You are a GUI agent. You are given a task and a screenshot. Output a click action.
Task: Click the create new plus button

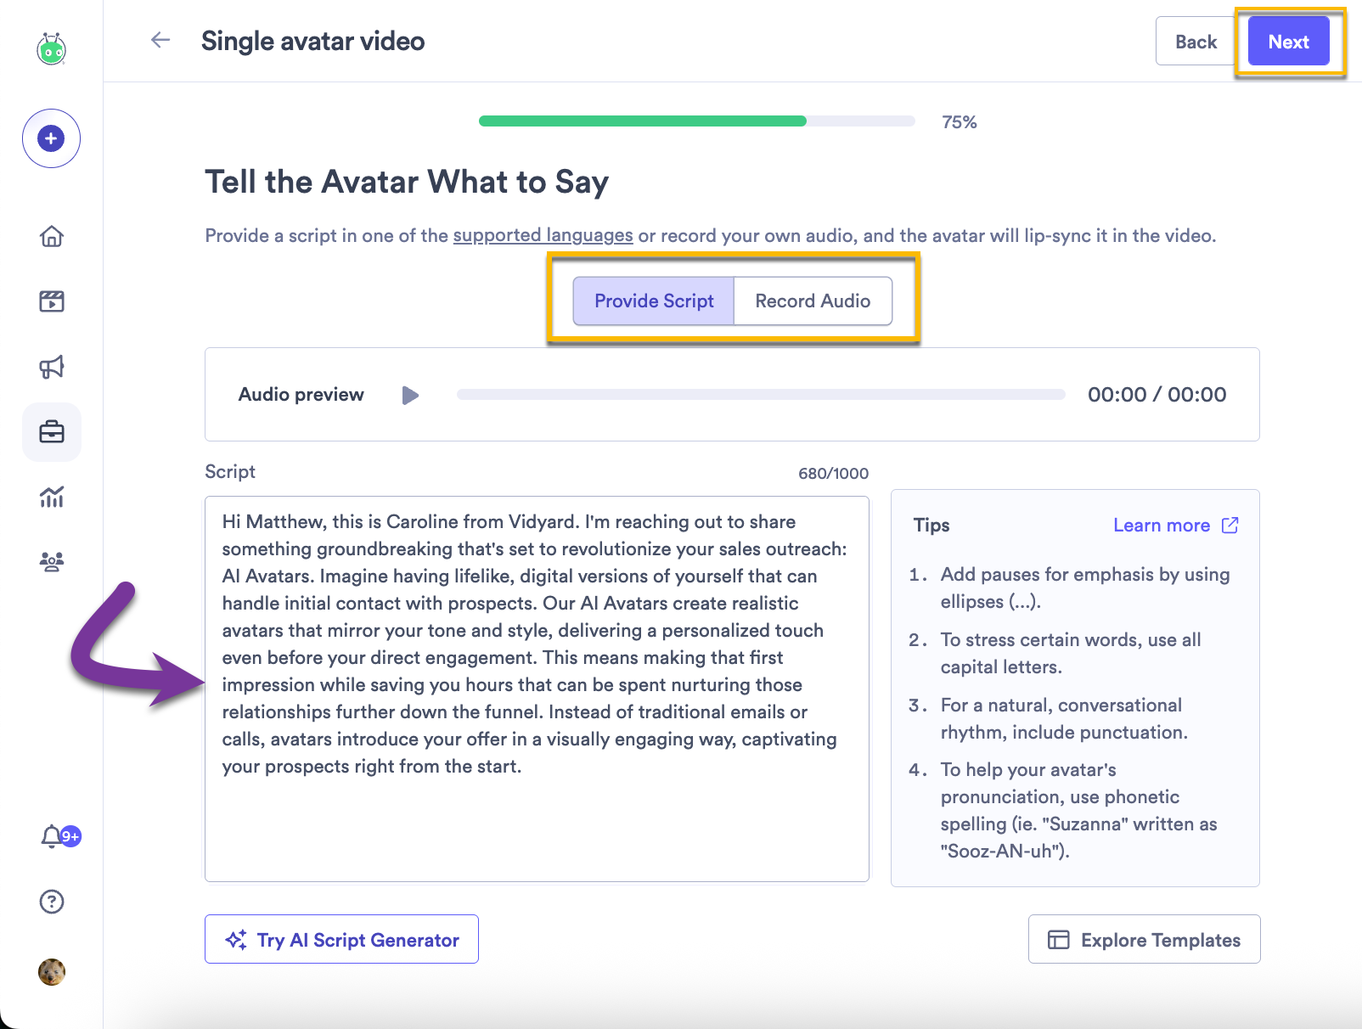tap(51, 138)
